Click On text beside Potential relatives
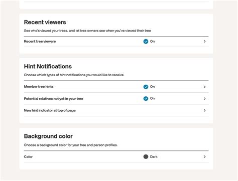Screen dimensions: 238x181 tap(152, 98)
